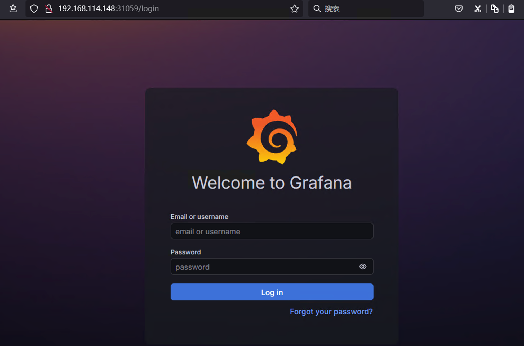Screen dimensions: 524x346
Task: Click the clipboard toolbar icon
Action: click(511, 9)
